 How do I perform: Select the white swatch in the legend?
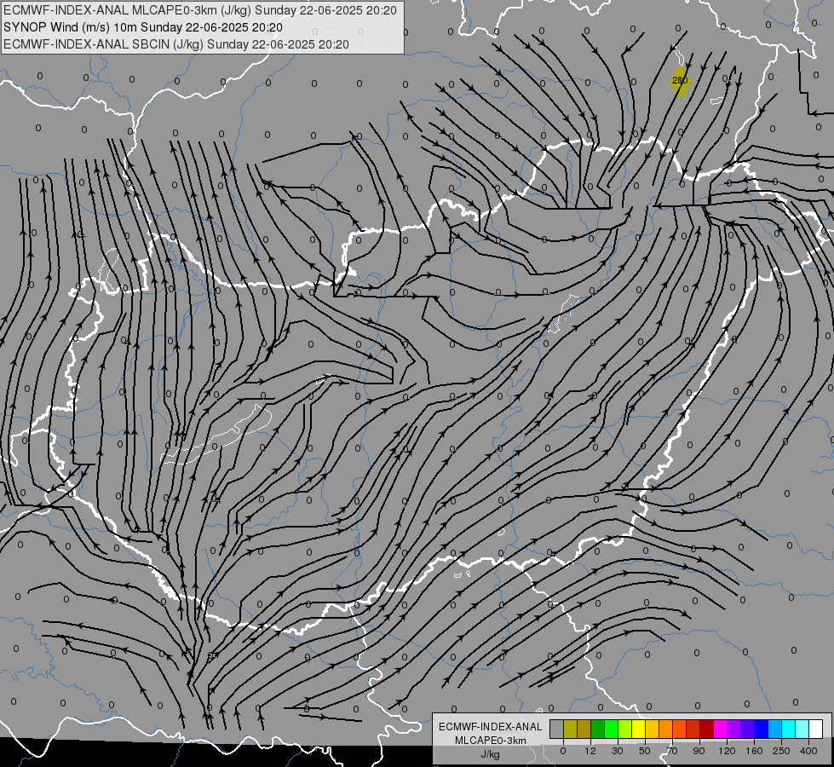(x=815, y=730)
